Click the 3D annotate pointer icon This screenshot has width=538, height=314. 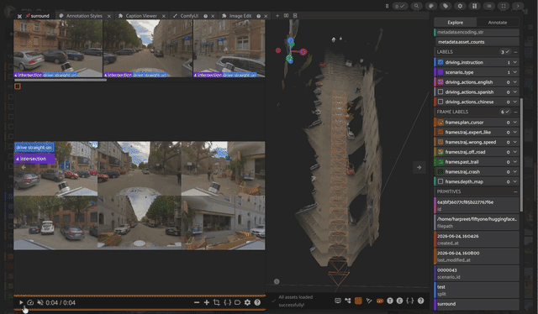click(369, 301)
